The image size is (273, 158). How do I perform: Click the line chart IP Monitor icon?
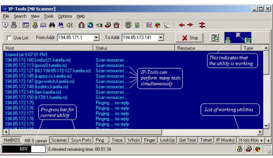(149, 25)
